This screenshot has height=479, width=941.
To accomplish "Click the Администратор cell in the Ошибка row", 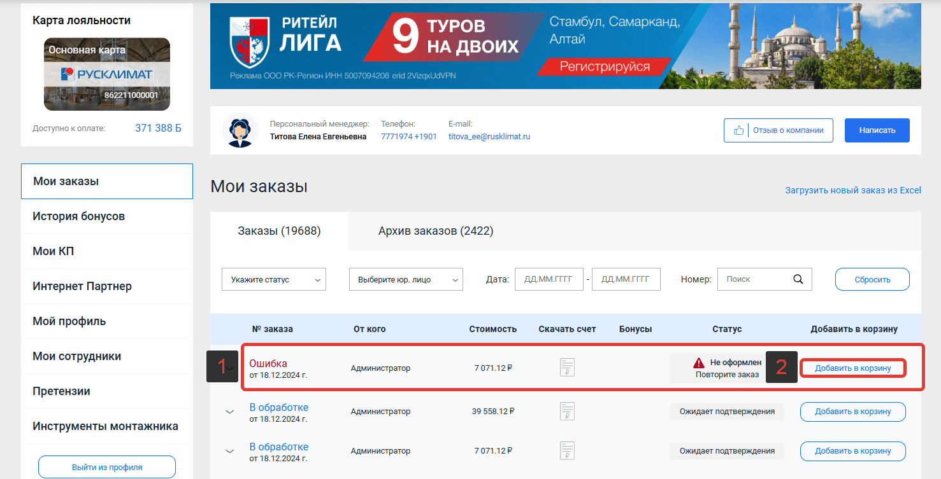I will [380, 368].
